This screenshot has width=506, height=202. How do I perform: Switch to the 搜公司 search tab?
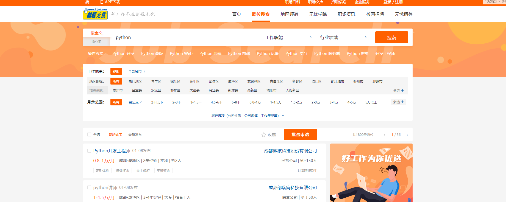96,42
